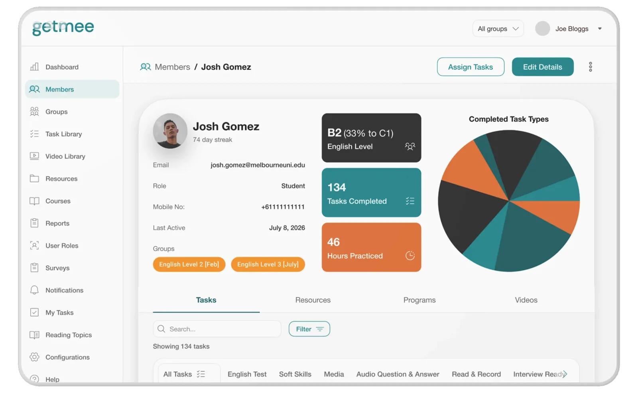The image size is (638, 393).
Task: Switch to the Tasks tab
Action: tap(206, 300)
